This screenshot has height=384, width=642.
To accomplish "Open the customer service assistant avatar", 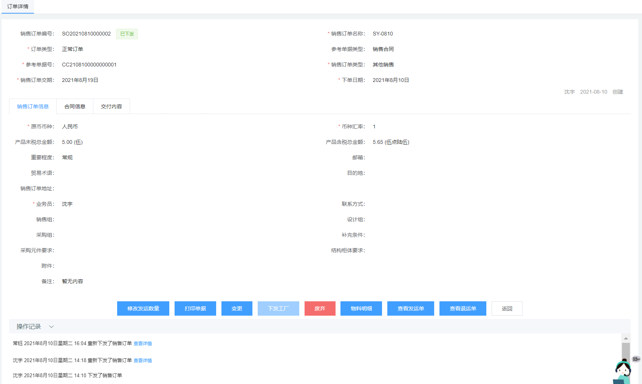I will pyautogui.click(x=622, y=372).
